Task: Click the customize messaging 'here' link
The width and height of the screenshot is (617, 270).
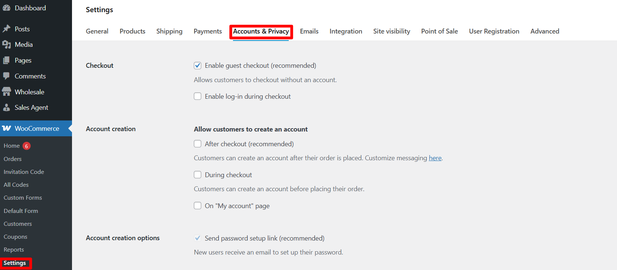Action: coord(435,158)
